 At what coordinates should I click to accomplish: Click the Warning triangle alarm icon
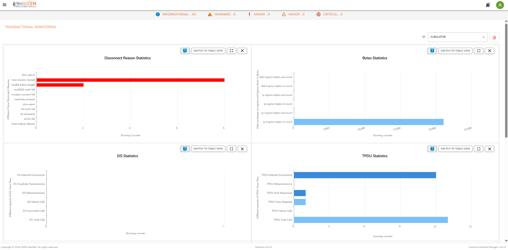coord(210,14)
